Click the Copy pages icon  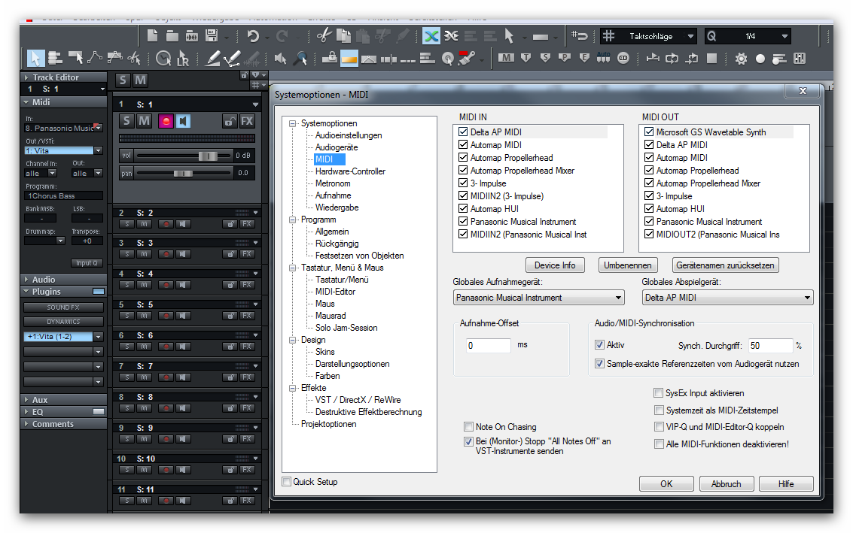pyautogui.click(x=343, y=36)
